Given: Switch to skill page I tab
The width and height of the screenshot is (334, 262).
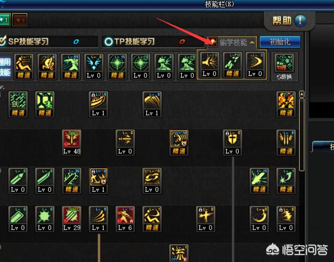Looking at the screenshot, I should point(5,20).
